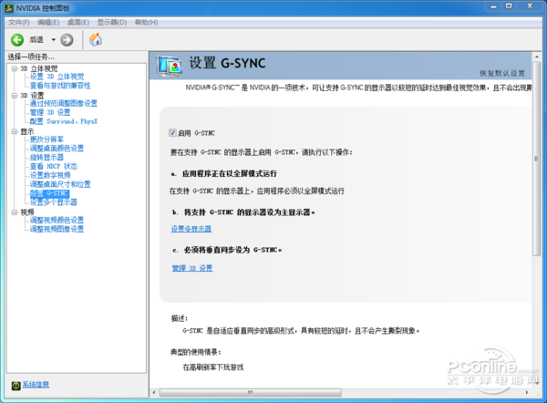This screenshot has height=403, width=547.
Task: Select 调整桌面颜色设置 in the tree
Action: [57, 149]
